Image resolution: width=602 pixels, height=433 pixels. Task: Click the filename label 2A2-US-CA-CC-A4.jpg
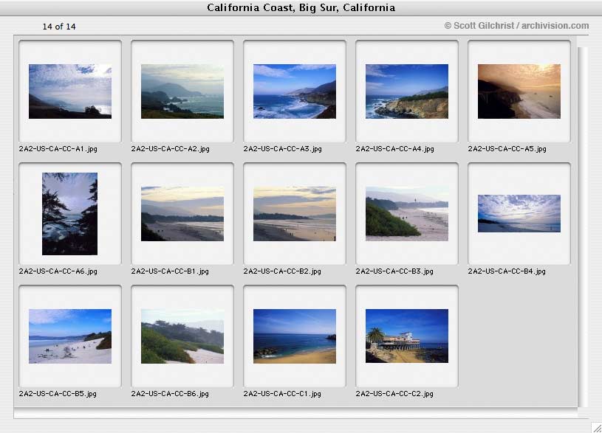[394, 149]
